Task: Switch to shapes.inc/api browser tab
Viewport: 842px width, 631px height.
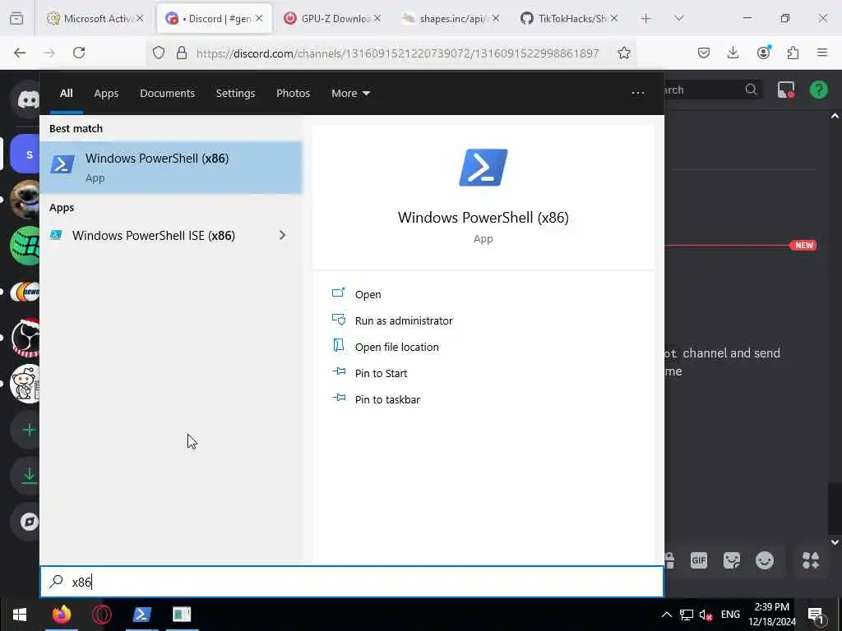Action: [x=451, y=19]
